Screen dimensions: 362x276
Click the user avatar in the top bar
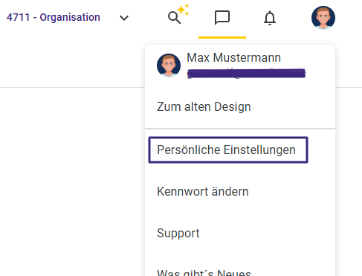323,18
